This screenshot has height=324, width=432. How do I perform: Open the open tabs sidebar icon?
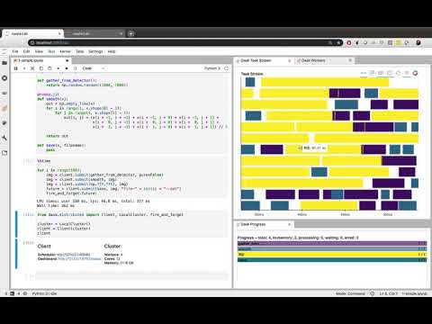(4, 153)
